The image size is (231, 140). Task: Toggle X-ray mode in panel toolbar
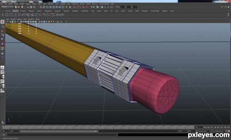click(61, 22)
